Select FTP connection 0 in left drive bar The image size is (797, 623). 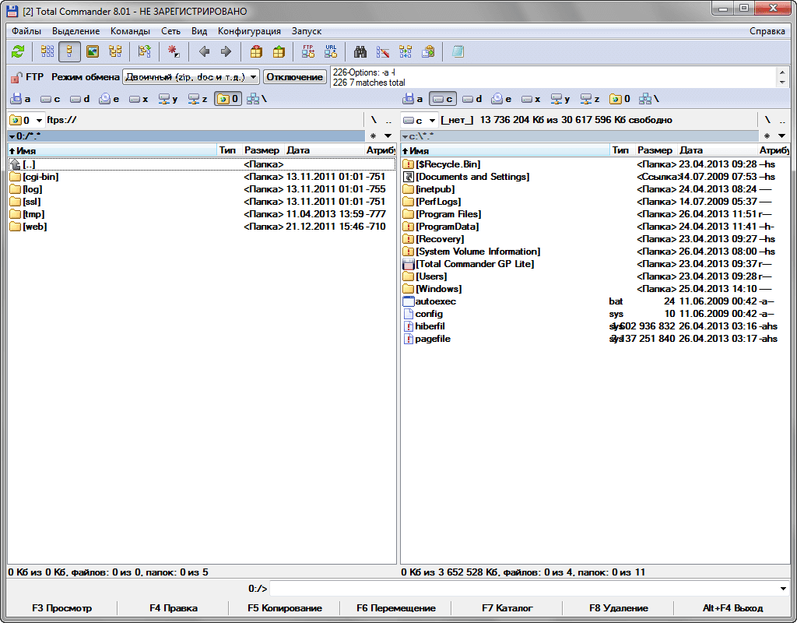[228, 99]
